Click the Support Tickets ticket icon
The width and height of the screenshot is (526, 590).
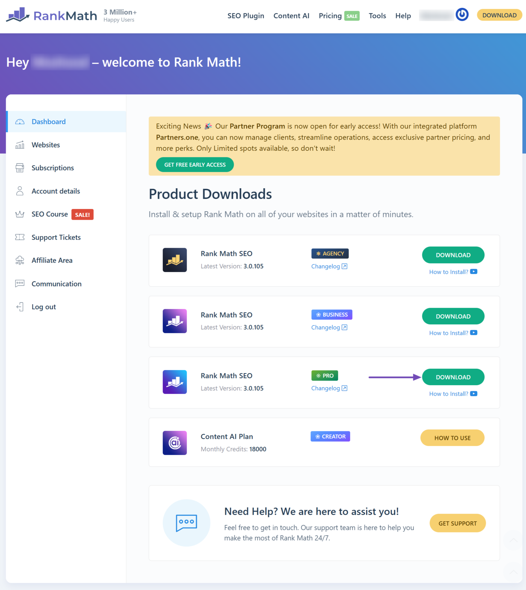pos(20,237)
